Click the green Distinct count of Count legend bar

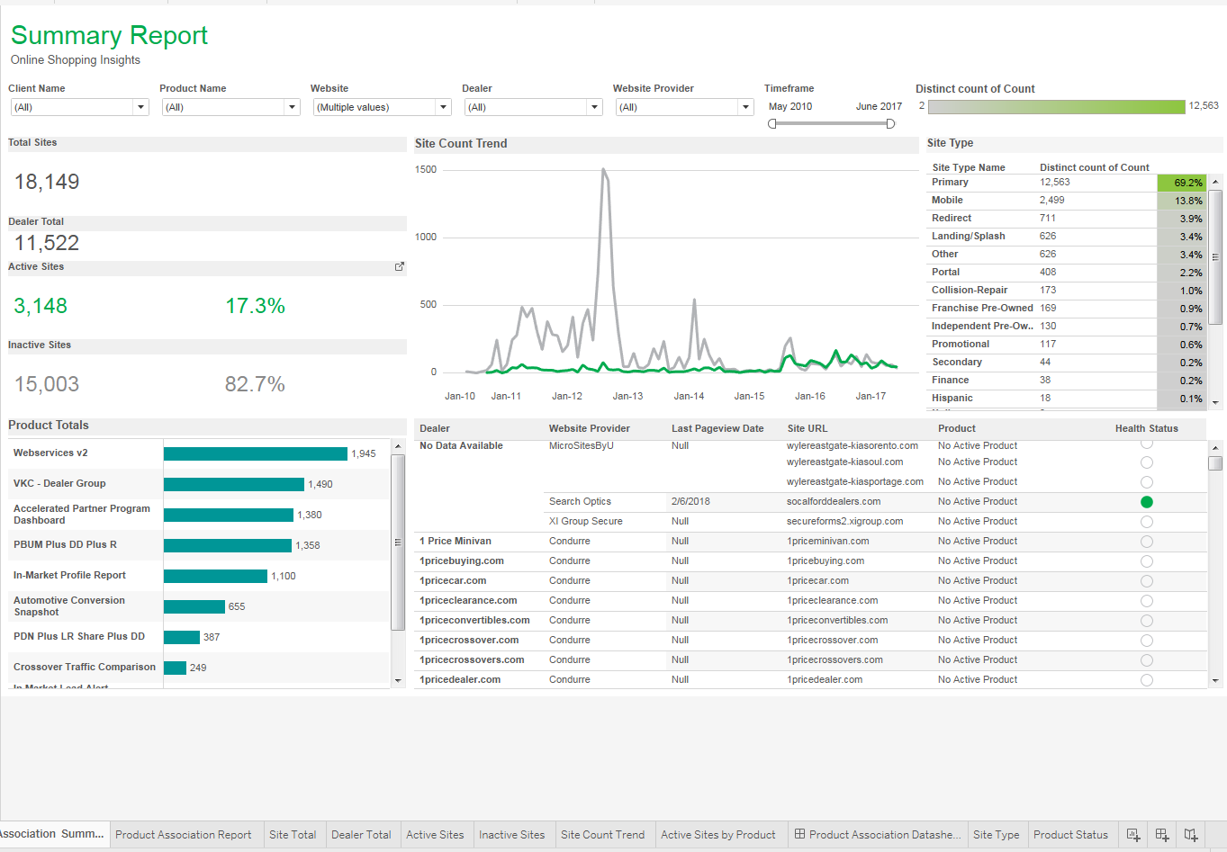click(1057, 106)
